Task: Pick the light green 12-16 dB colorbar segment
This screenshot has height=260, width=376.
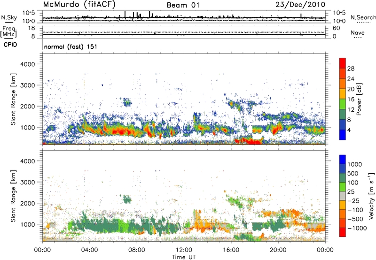Action: (x=343, y=104)
